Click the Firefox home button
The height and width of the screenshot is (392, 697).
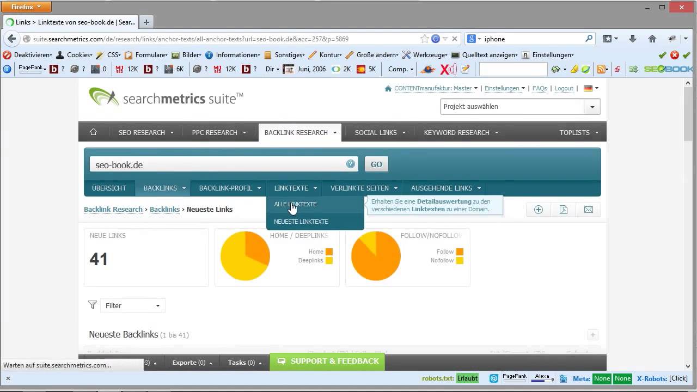[x=652, y=39]
